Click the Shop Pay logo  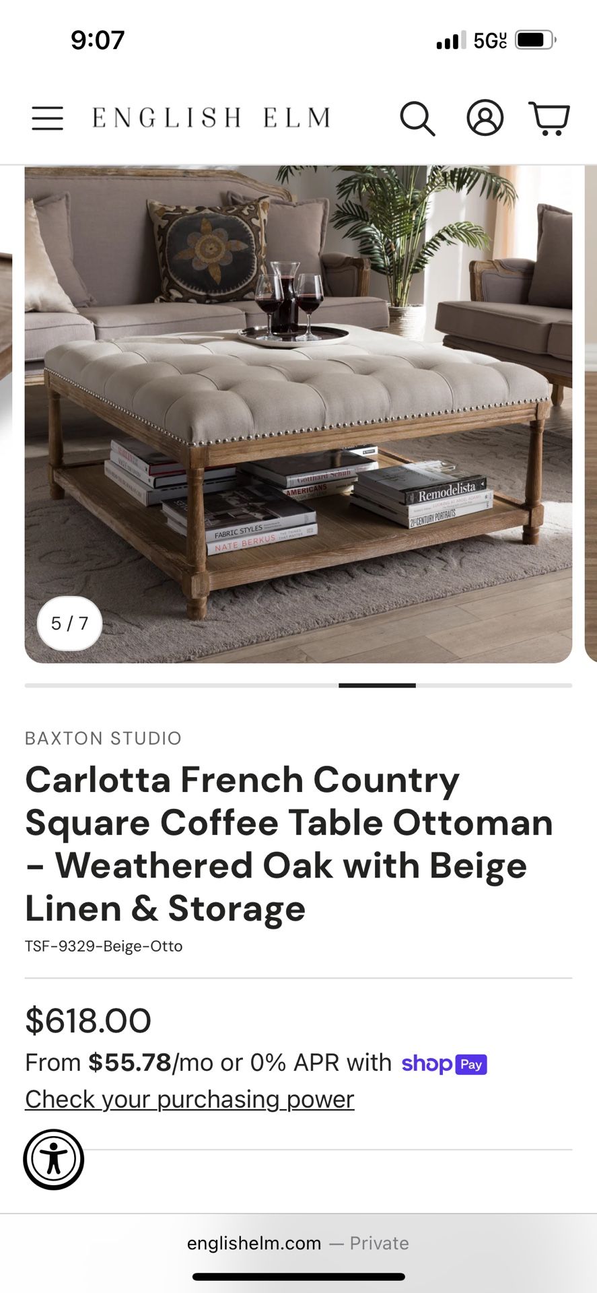(x=444, y=1064)
